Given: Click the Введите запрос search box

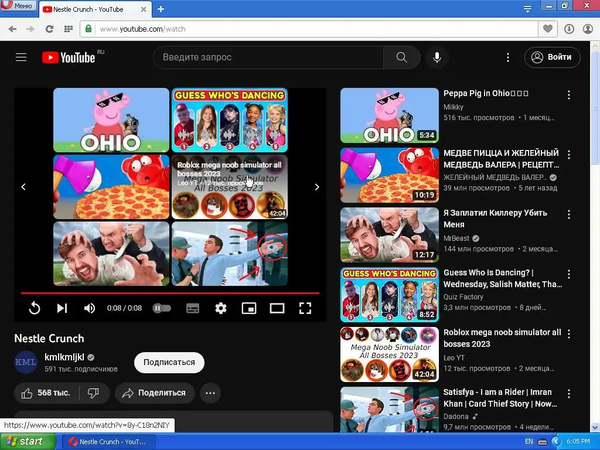Looking at the screenshot, I should click(x=268, y=57).
